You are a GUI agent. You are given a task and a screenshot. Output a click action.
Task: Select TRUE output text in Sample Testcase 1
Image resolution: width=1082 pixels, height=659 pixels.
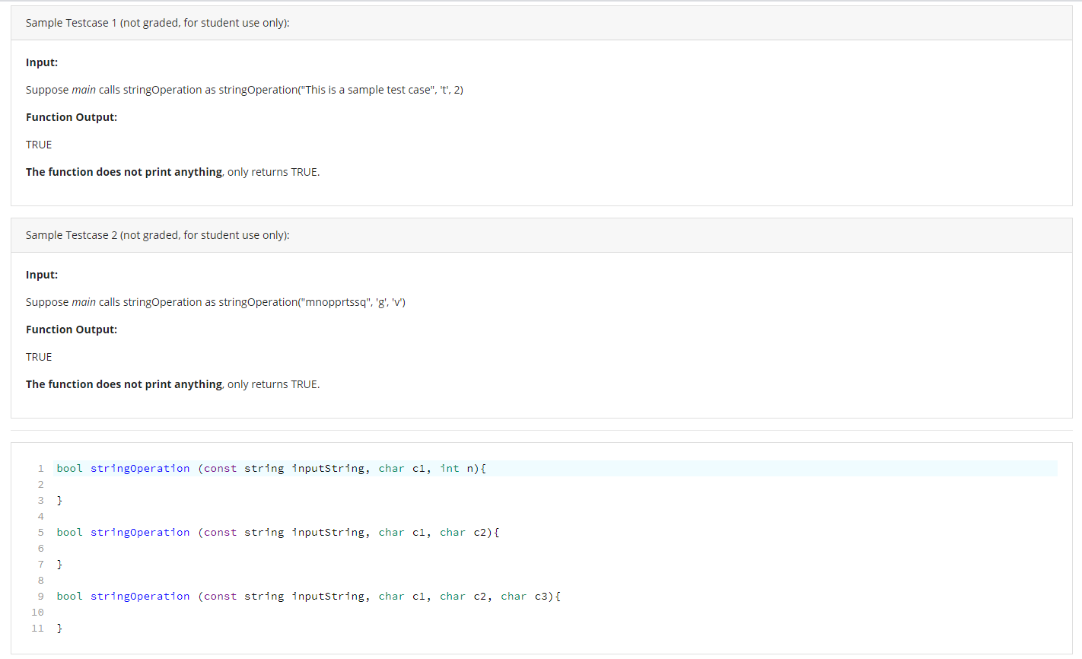pos(38,144)
